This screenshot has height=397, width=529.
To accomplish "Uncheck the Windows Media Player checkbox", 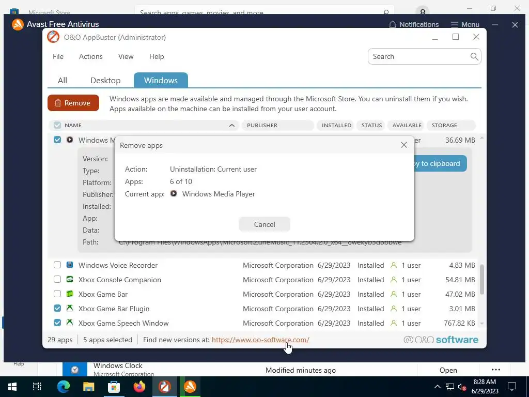I will pyautogui.click(x=57, y=140).
